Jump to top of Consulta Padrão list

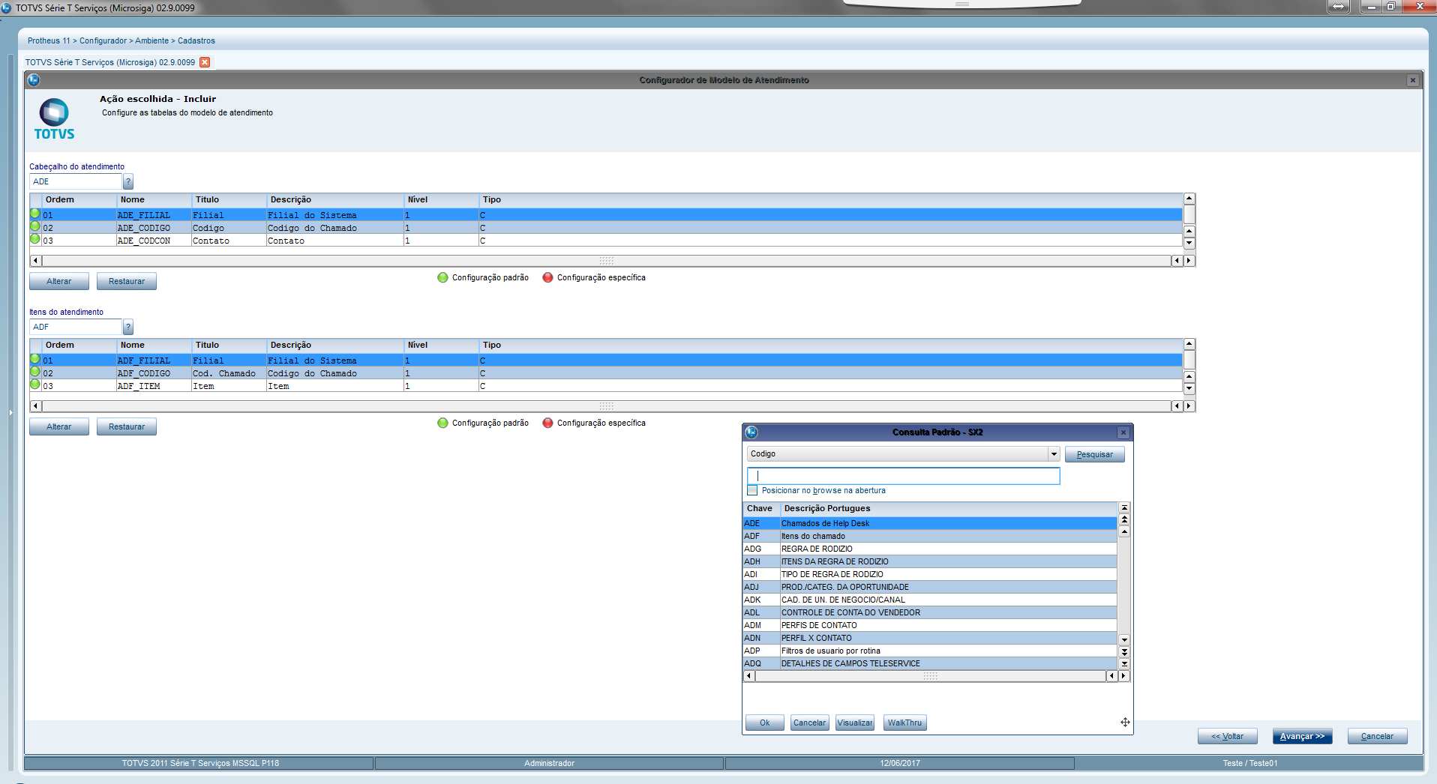(x=1124, y=508)
